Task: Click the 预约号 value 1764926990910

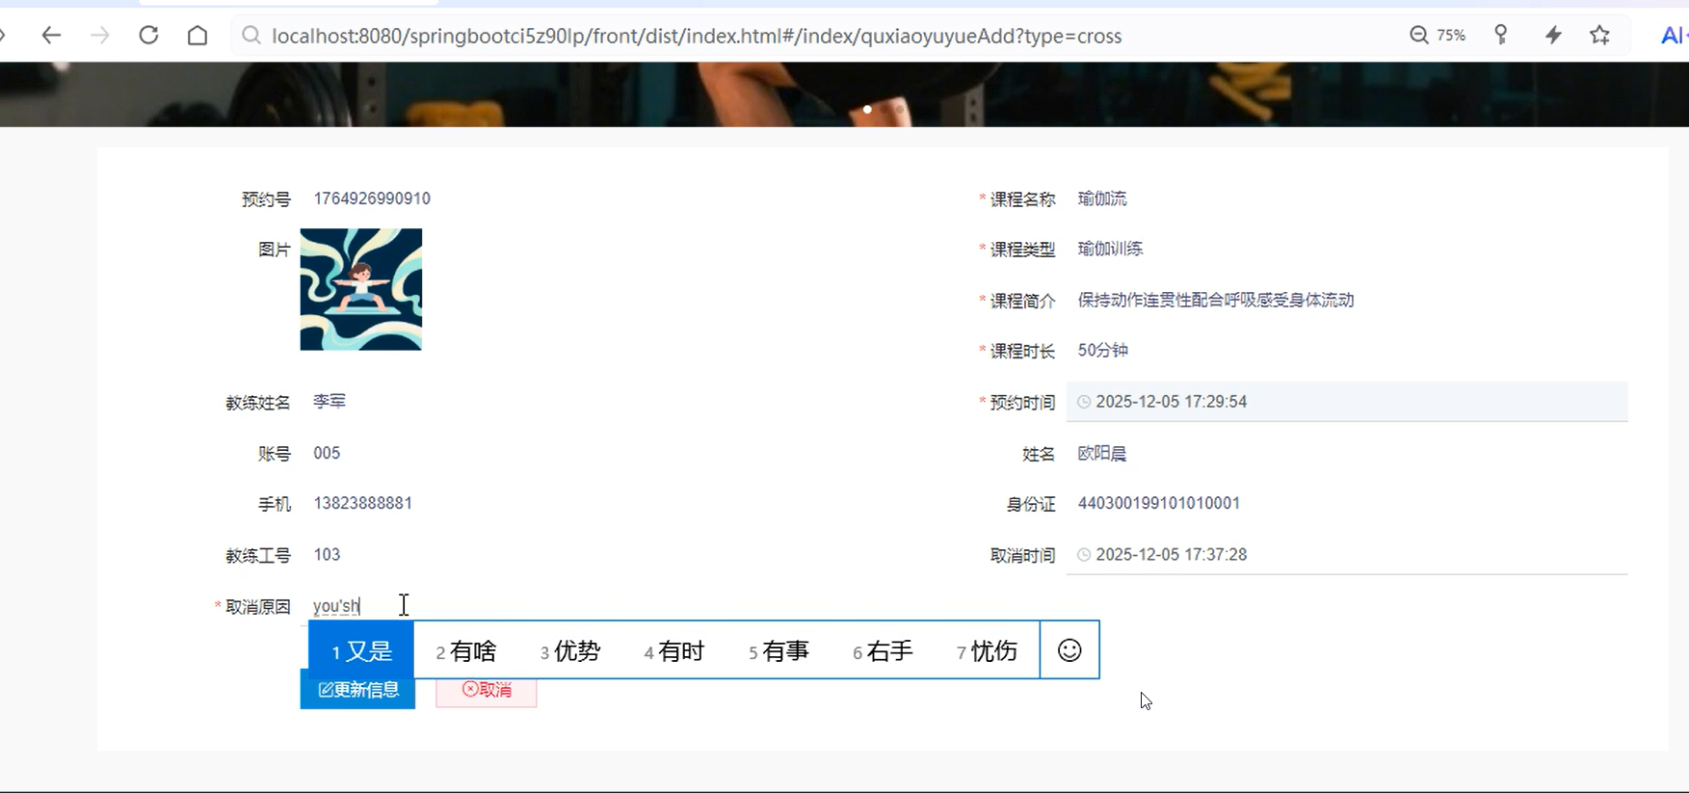Action: [x=372, y=198]
